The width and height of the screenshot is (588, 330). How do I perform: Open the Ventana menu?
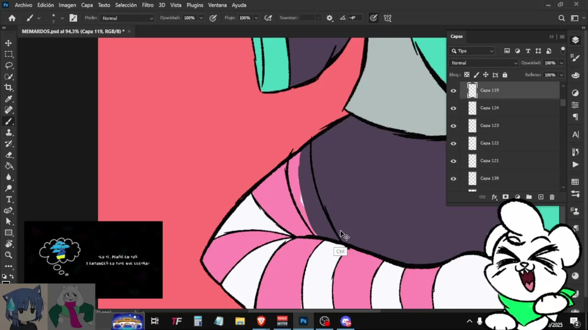coord(217,5)
